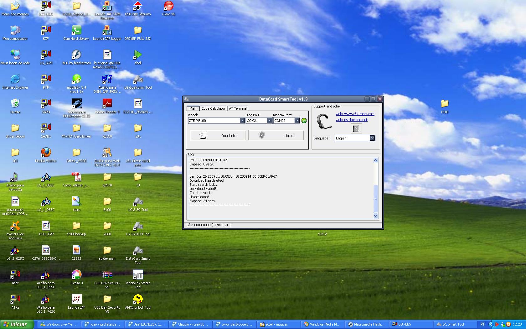Select the Claro 3G desktop icon
Viewport: 526px width, 329px height.
169,9
